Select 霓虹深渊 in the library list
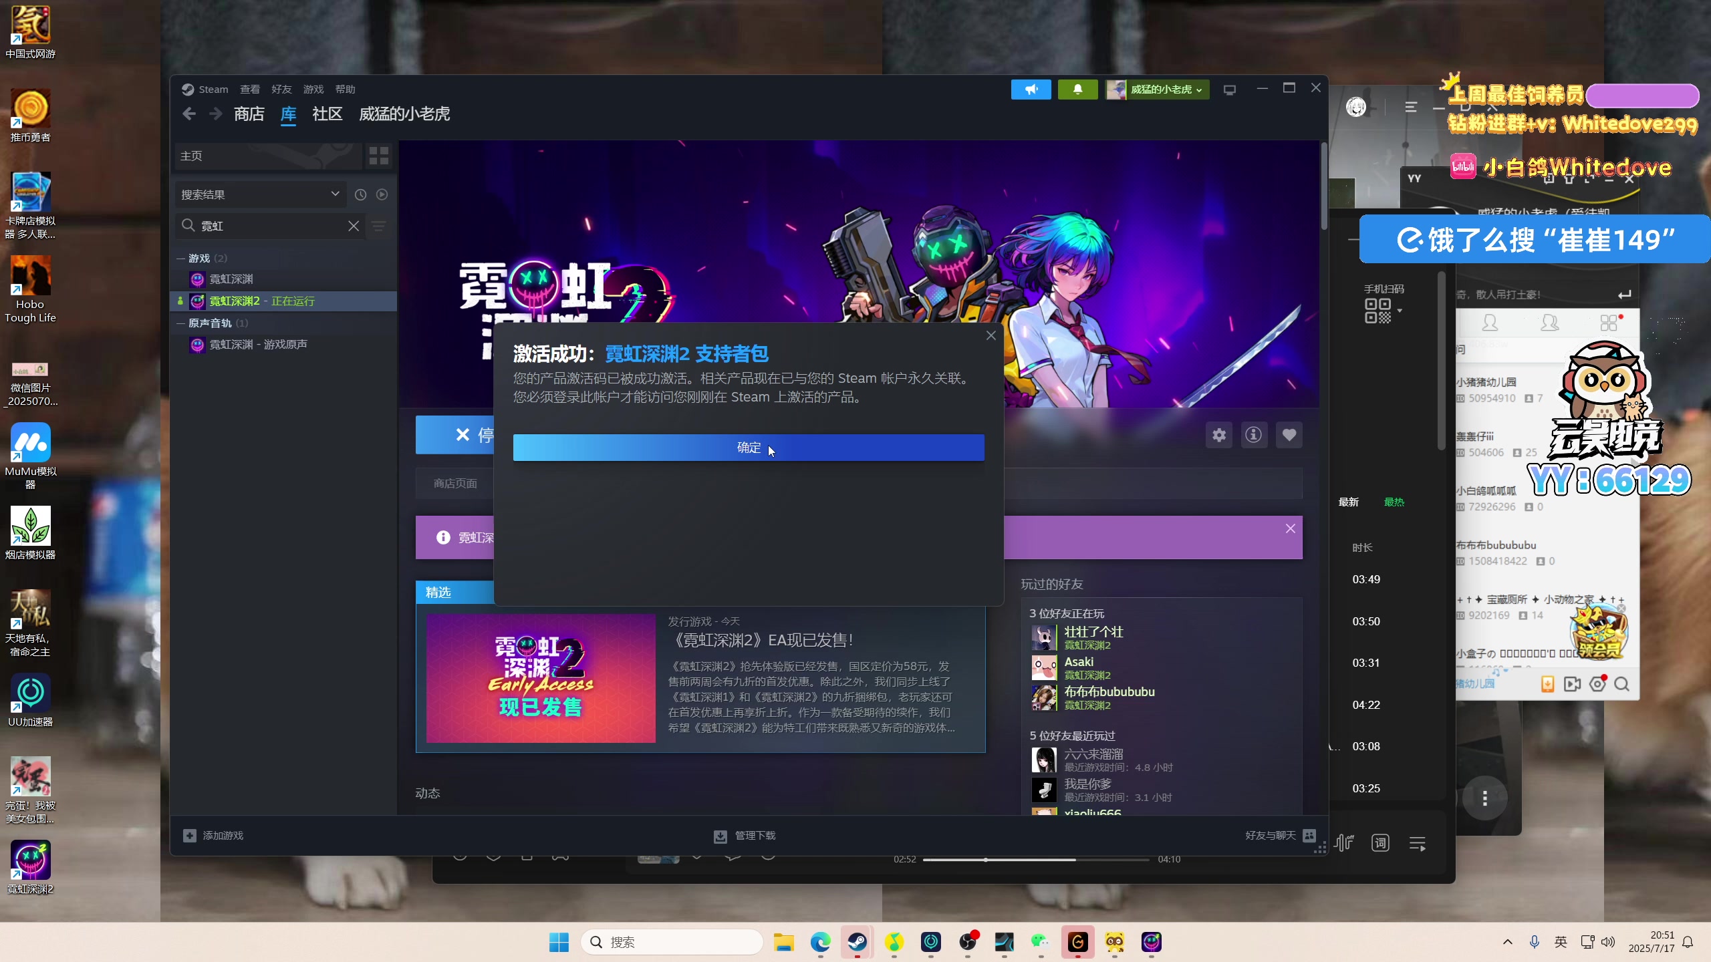 [x=231, y=279]
